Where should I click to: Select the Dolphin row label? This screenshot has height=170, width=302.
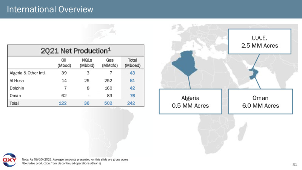point(17,88)
